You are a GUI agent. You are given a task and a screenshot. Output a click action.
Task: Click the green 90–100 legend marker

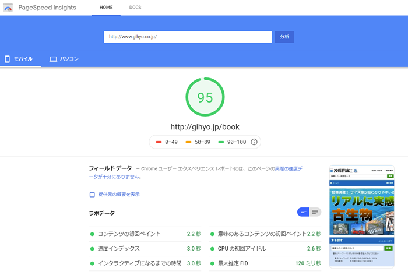221,142
